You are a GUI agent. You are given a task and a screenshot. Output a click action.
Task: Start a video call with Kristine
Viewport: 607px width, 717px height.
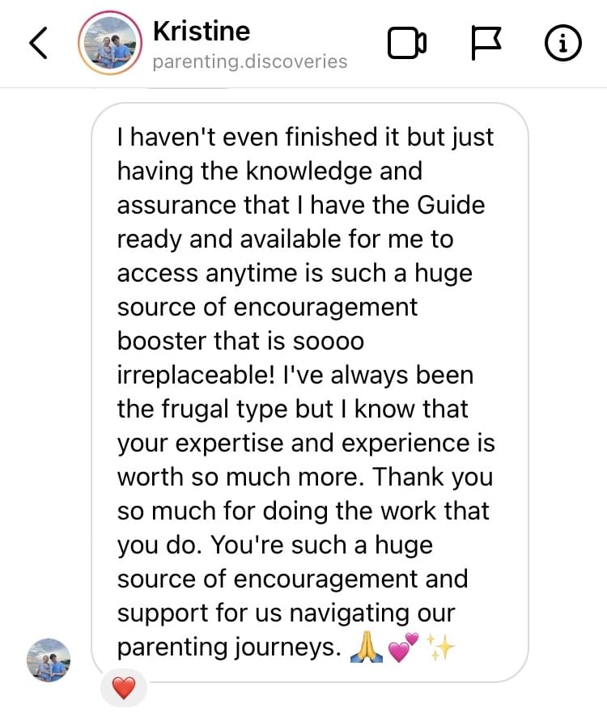click(406, 44)
